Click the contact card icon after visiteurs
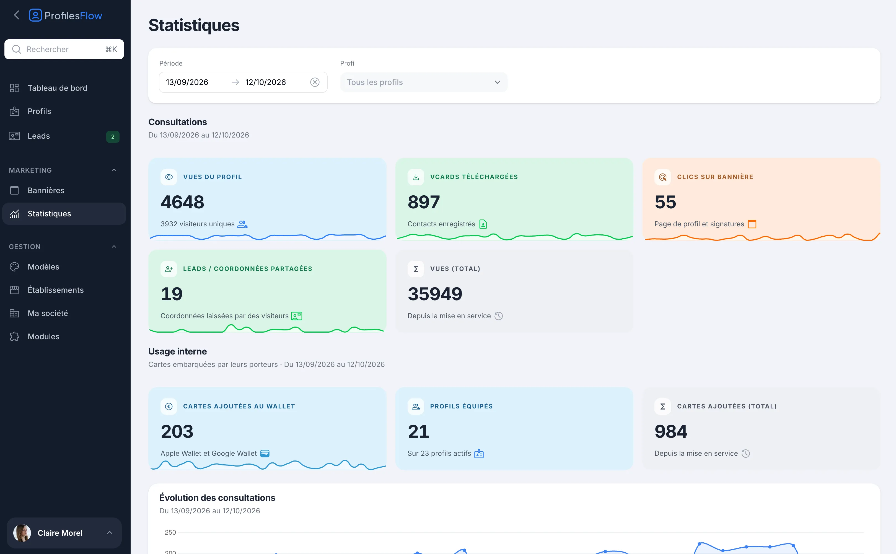Image resolution: width=896 pixels, height=554 pixels. point(296,316)
